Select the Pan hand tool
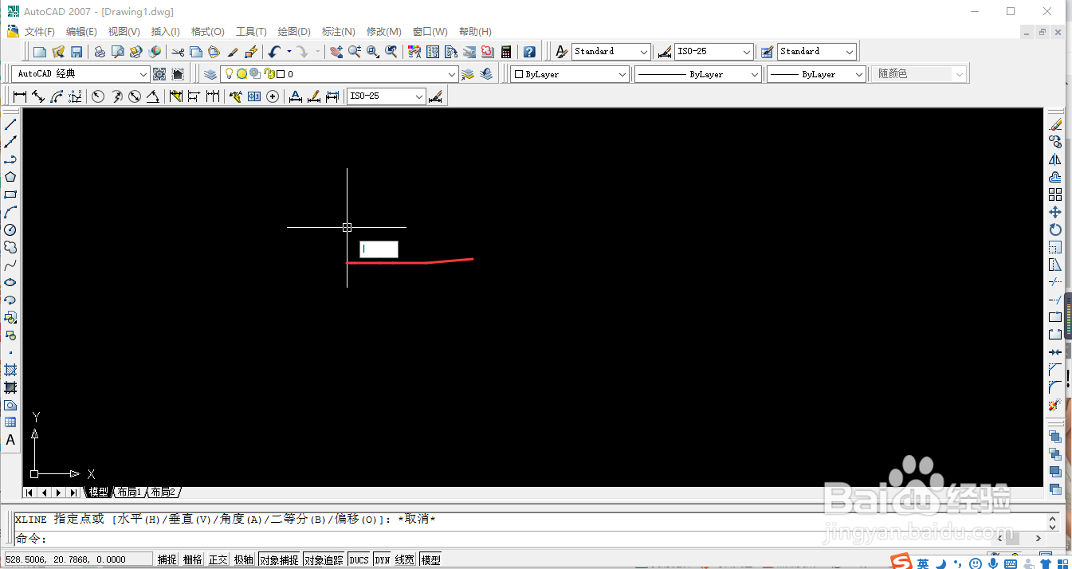 [336, 52]
